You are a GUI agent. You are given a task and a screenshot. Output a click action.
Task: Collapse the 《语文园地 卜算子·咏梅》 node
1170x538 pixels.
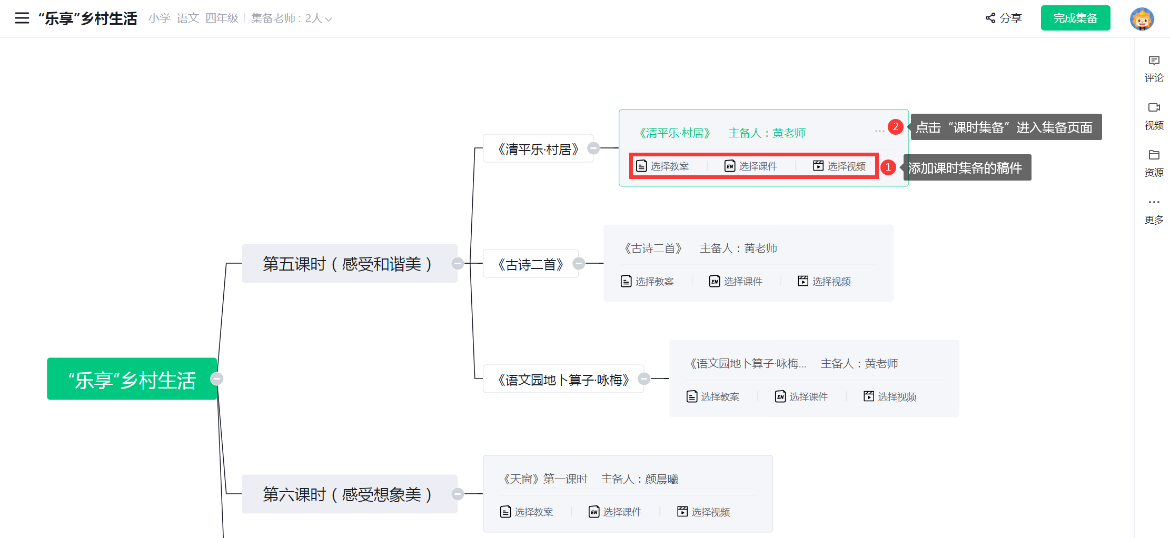[x=644, y=378]
